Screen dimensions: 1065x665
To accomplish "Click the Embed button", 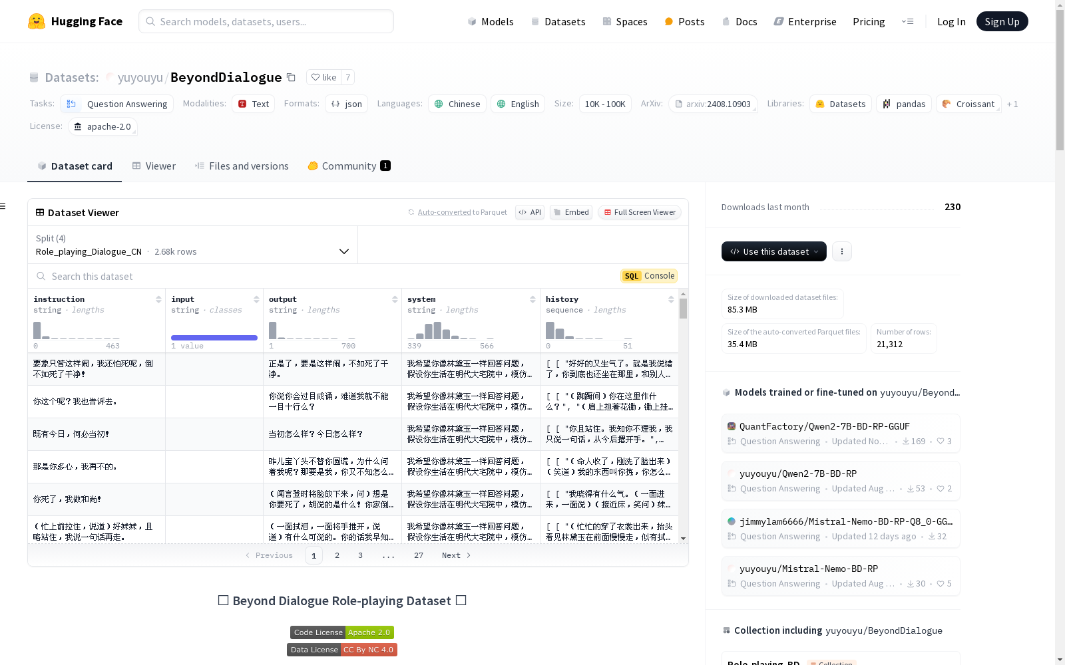I will click(x=571, y=212).
